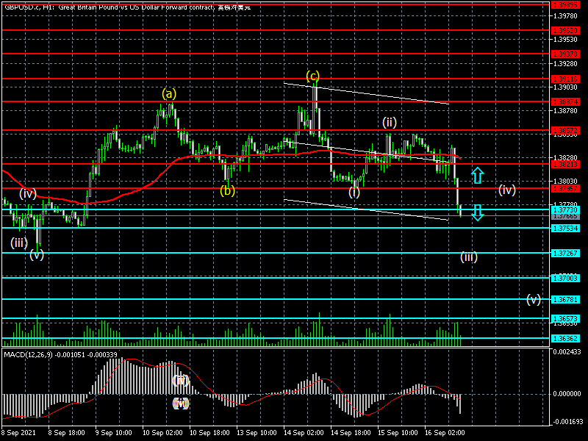The image size is (588, 441).
Task: Select the yellow (a) wave label
Action: click(169, 93)
